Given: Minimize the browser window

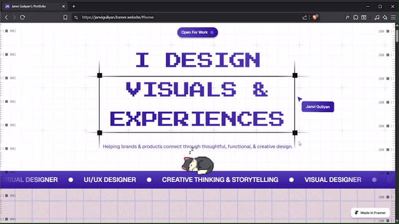Looking at the screenshot, I should click(x=368, y=6).
